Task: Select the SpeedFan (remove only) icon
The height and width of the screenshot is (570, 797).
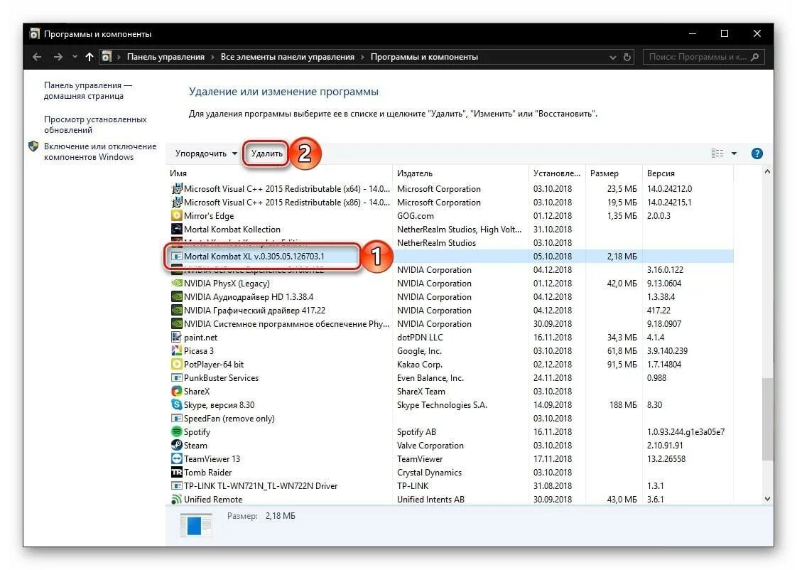Action: click(x=176, y=418)
